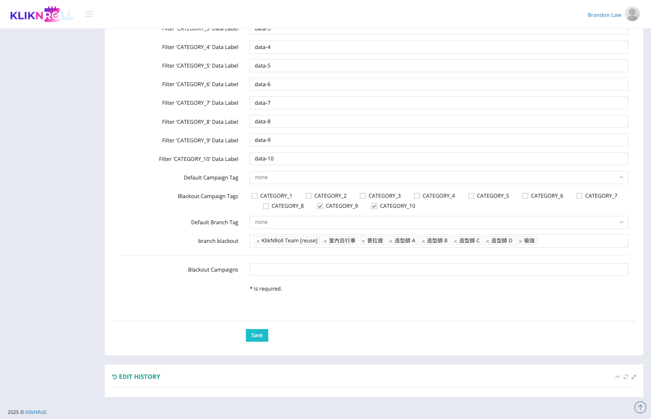Toggle the hamburger sidebar menu
The image size is (651, 419).
click(90, 14)
